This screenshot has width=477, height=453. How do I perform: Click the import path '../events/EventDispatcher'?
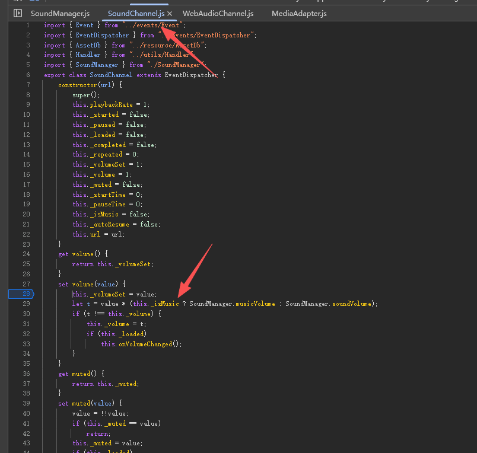coord(207,36)
